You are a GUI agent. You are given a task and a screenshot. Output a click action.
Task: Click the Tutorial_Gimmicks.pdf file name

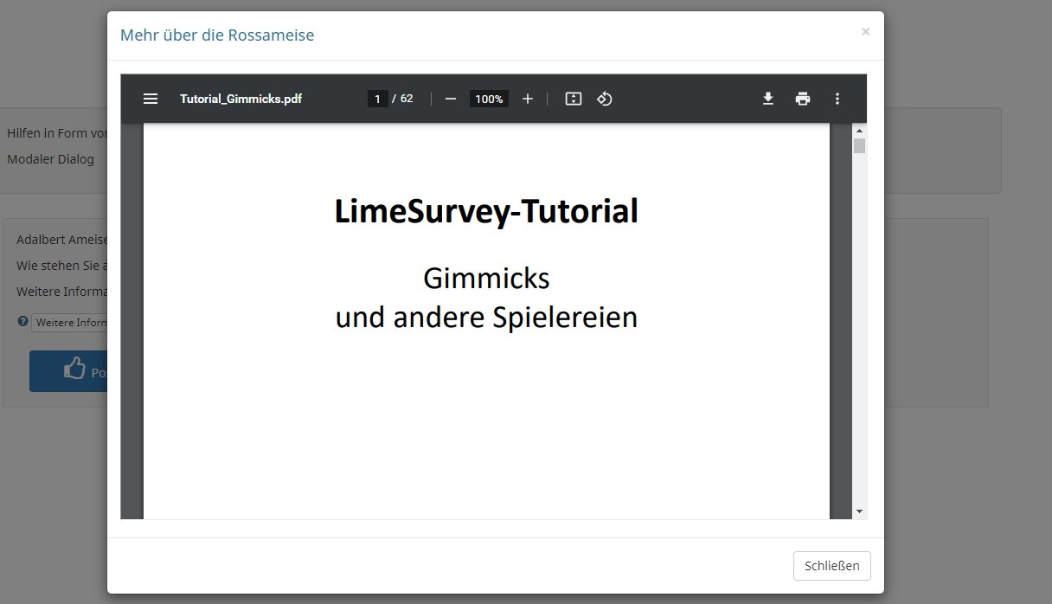241,99
